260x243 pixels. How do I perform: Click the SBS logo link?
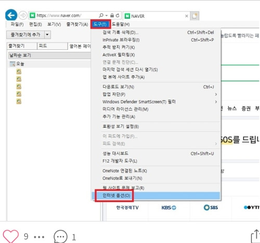[211, 207]
